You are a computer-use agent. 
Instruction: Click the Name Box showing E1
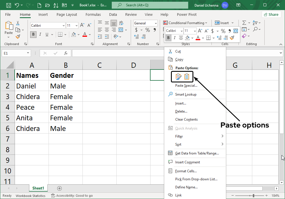[x=13, y=53]
